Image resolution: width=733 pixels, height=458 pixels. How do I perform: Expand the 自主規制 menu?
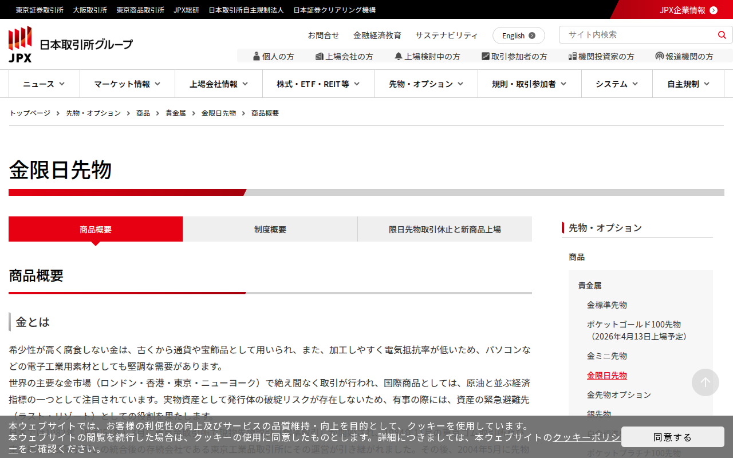688,84
